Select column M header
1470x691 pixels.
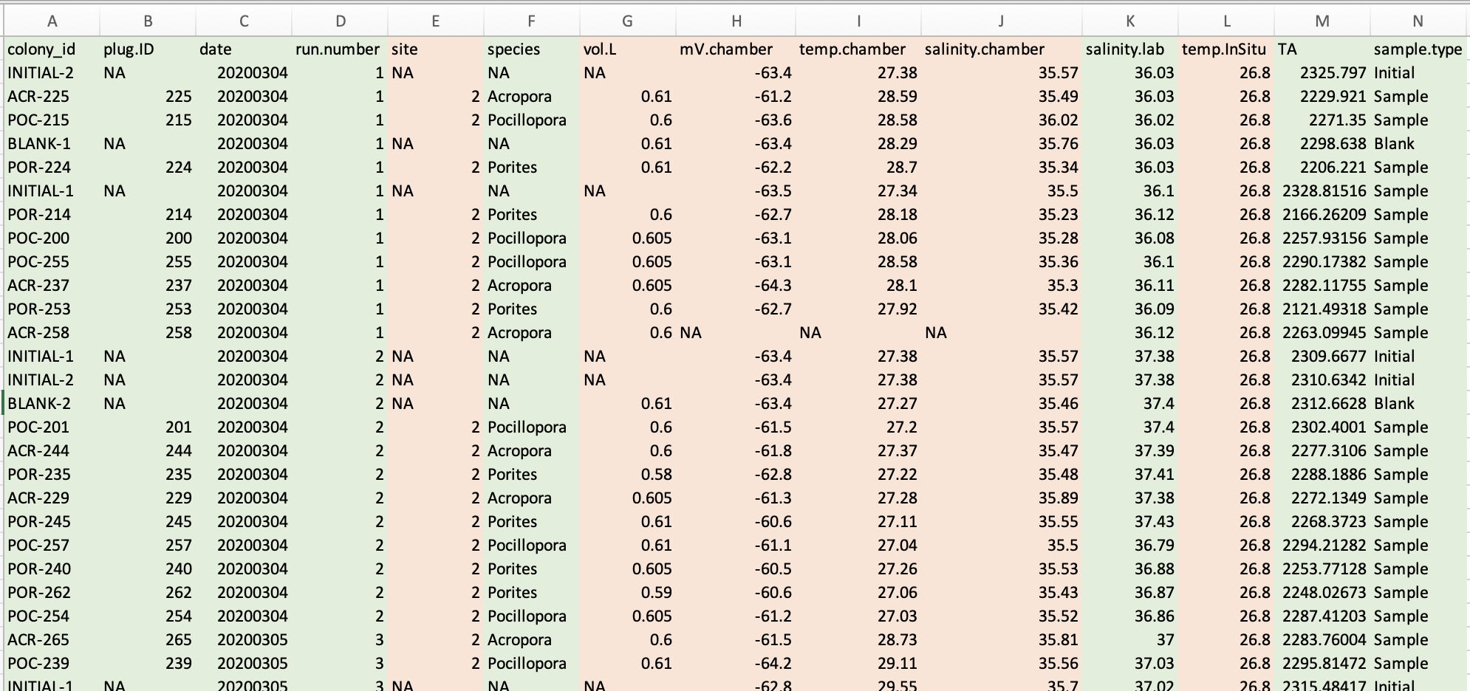[x=1322, y=21]
